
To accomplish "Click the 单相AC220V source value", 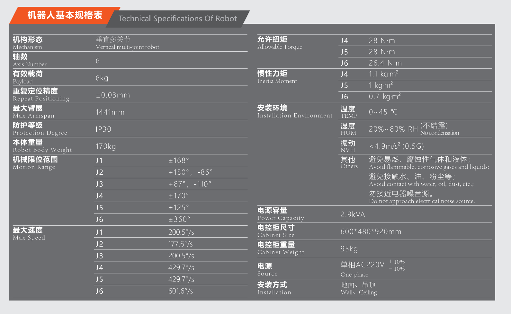I will 363,265.
